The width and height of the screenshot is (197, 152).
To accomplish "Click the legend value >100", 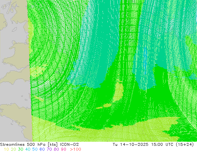I will click(x=76, y=149).
